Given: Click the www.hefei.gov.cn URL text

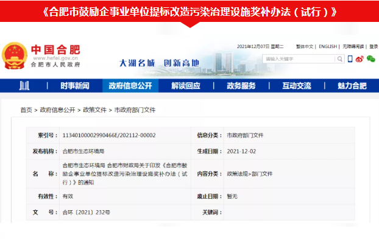Looking at the screenshot, I should (55, 58).
